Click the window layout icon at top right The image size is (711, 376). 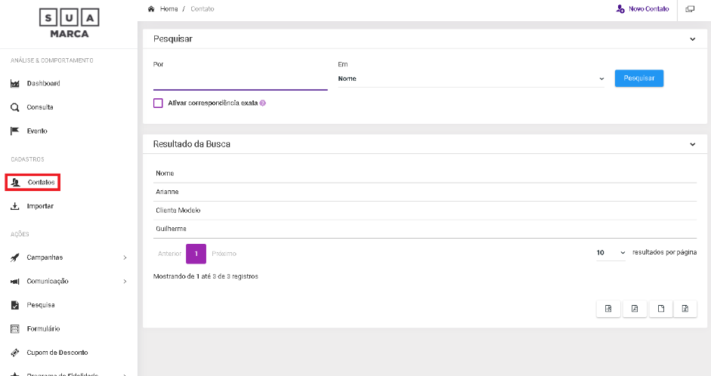[x=690, y=9]
